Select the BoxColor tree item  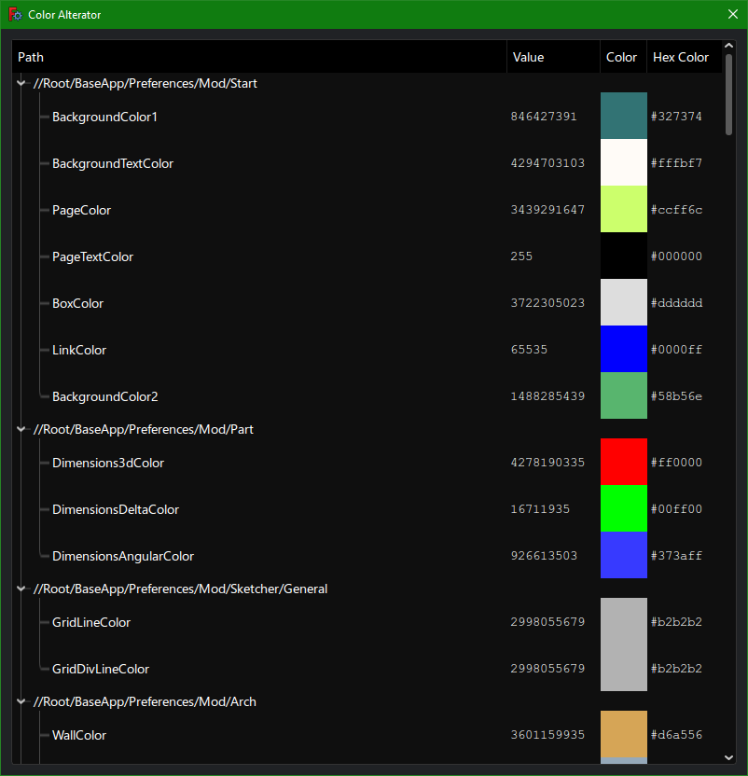click(x=77, y=303)
